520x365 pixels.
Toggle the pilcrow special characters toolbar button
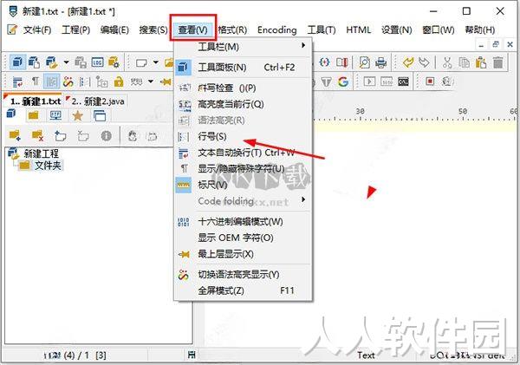[35, 81]
